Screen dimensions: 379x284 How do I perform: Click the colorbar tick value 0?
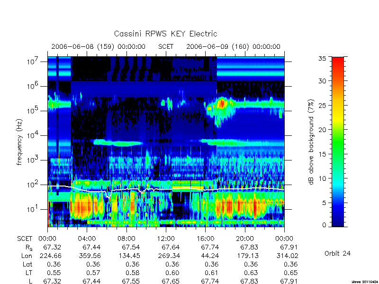[324, 225]
